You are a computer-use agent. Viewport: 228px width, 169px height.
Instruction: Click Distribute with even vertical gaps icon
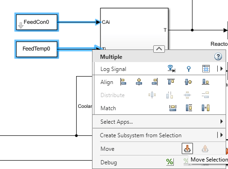pyautogui.click(x=206, y=95)
